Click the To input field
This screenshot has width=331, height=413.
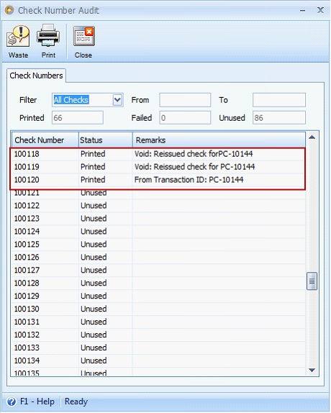point(279,100)
